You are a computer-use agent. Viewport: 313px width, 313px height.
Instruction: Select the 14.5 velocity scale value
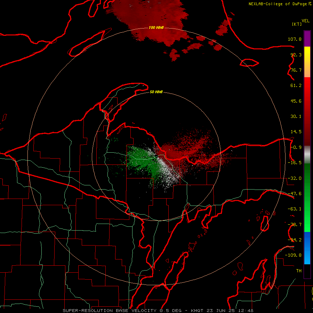coord(296,132)
